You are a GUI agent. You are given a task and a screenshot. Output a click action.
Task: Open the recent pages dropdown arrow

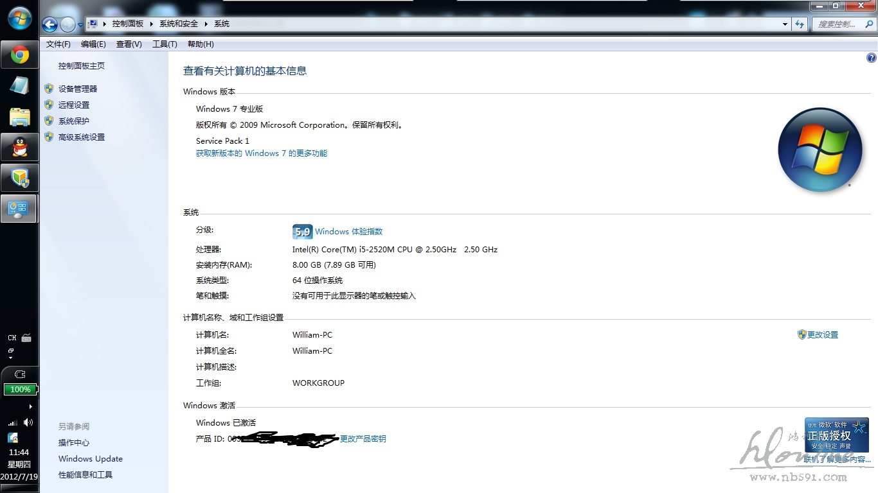tap(80, 24)
